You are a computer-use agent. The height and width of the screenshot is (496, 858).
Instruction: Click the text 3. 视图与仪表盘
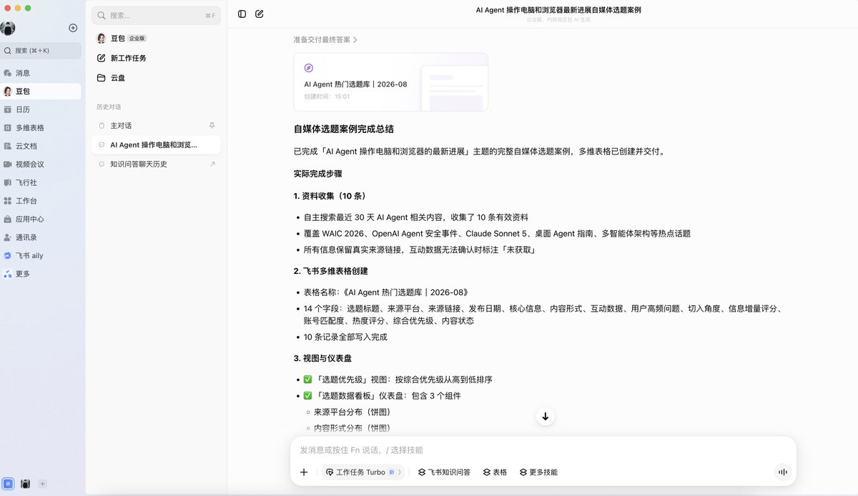click(x=322, y=358)
